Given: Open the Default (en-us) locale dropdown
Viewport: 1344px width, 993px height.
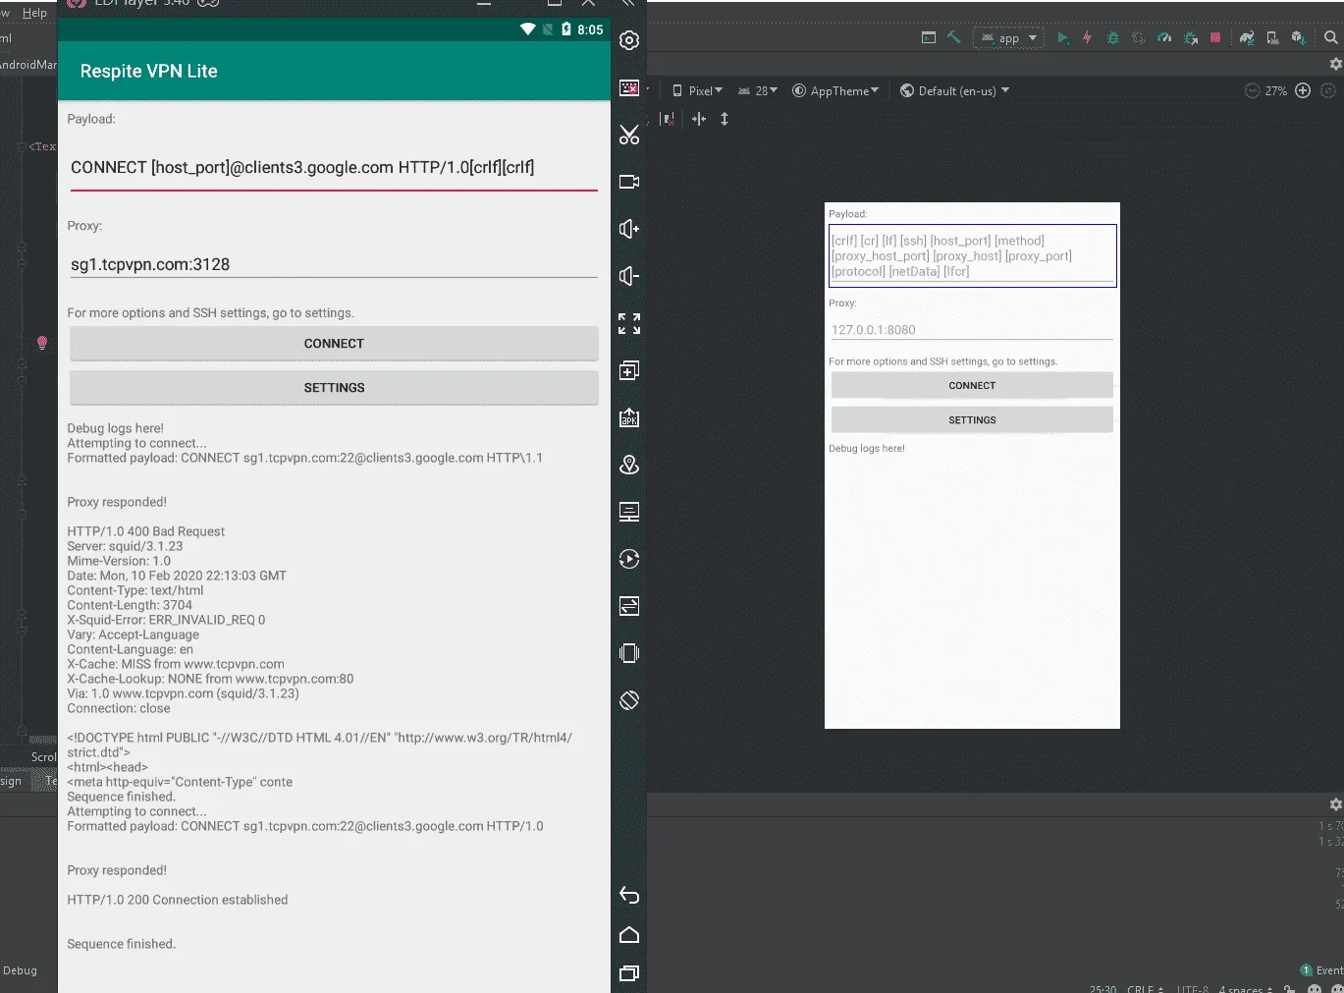Looking at the screenshot, I should coord(954,90).
